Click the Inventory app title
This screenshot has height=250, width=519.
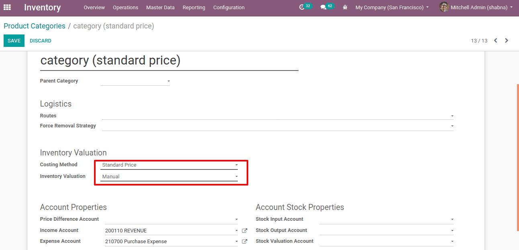[42, 8]
